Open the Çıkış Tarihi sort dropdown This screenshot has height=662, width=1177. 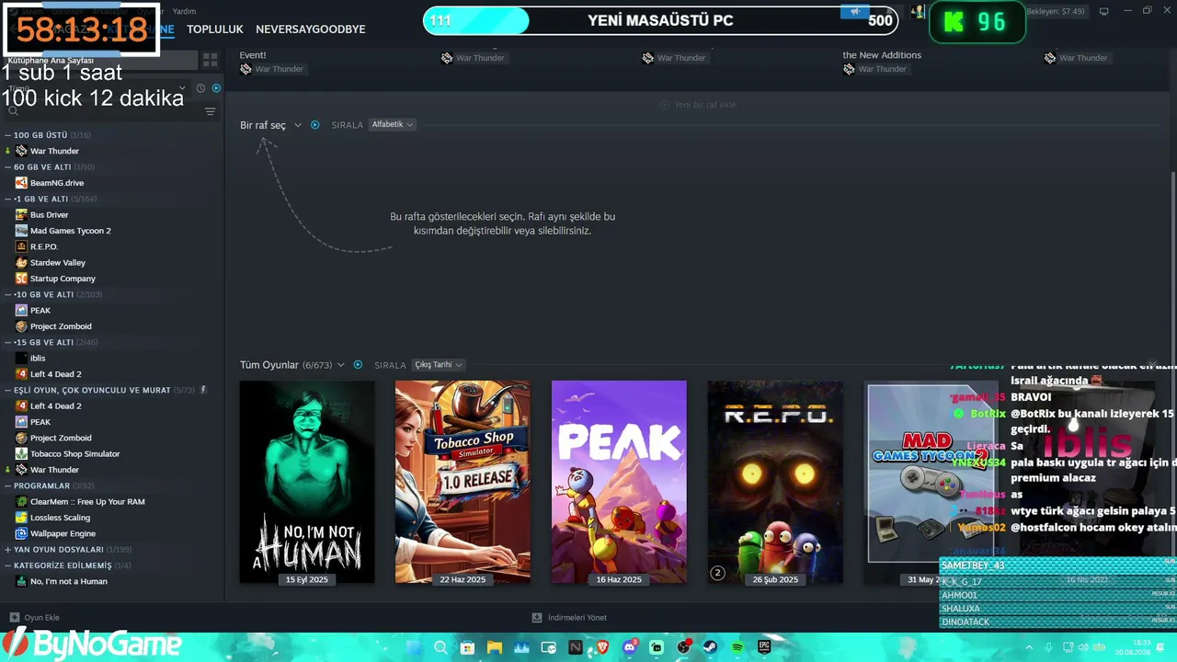pos(439,365)
